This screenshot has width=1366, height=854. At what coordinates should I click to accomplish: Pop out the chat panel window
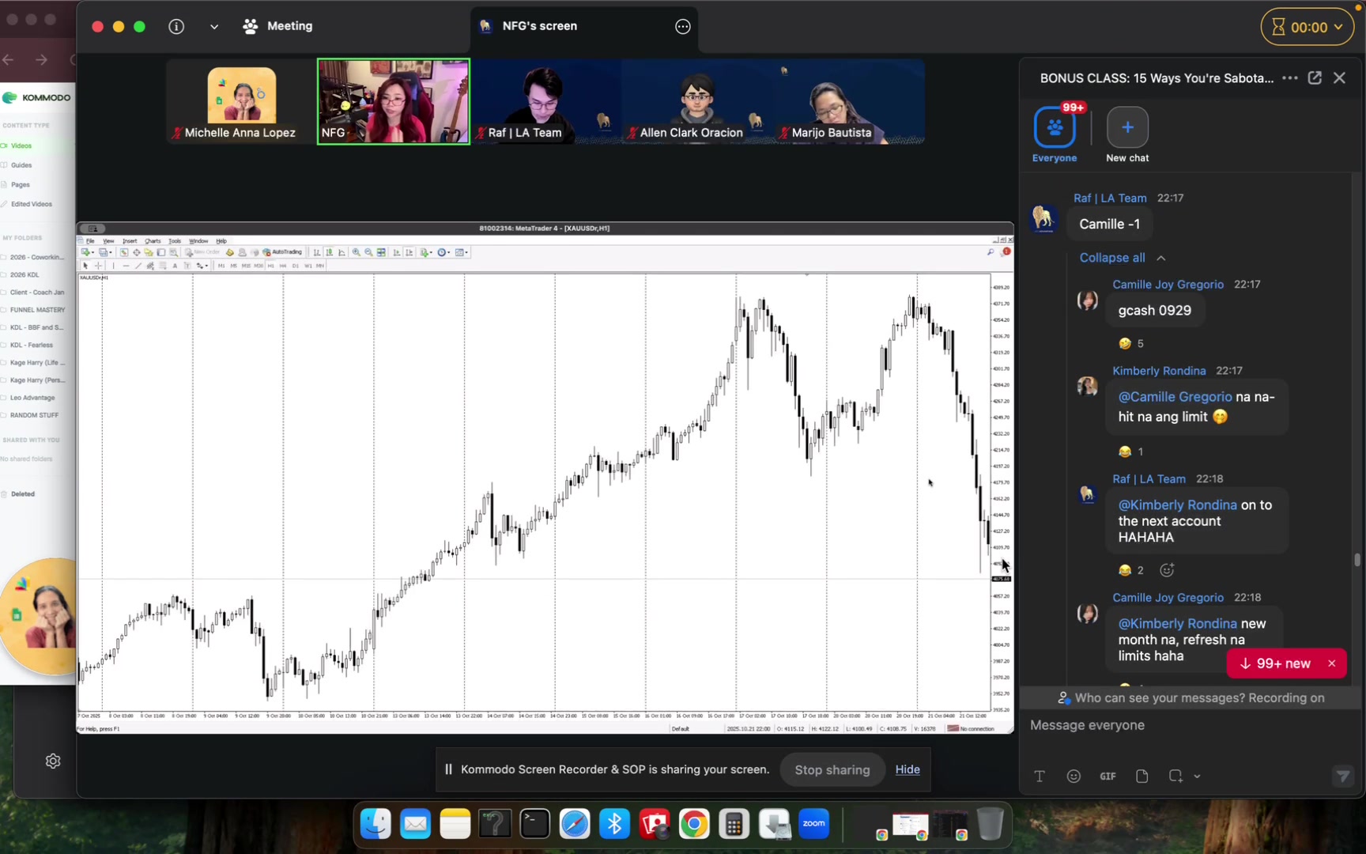pyautogui.click(x=1315, y=77)
